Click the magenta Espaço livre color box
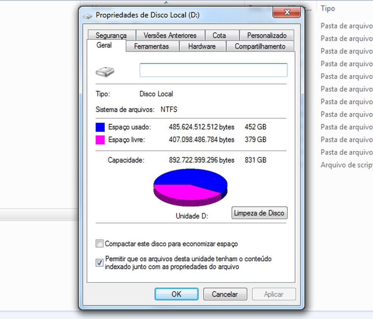The height and width of the screenshot is (319, 373). pyautogui.click(x=100, y=140)
